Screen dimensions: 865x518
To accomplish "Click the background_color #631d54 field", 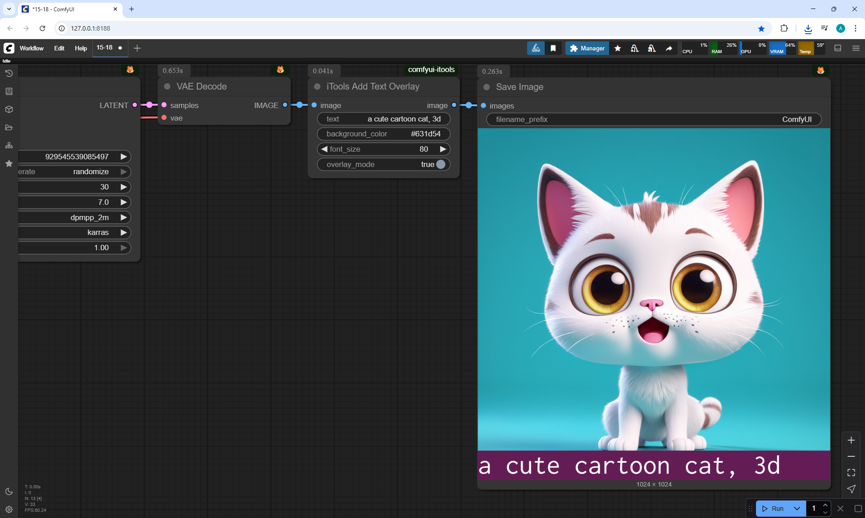I will pyautogui.click(x=383, y=134).
